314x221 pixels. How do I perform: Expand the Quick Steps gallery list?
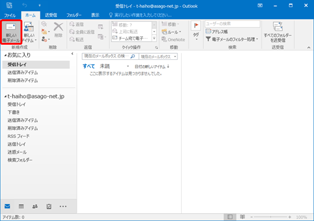[154, 38]
